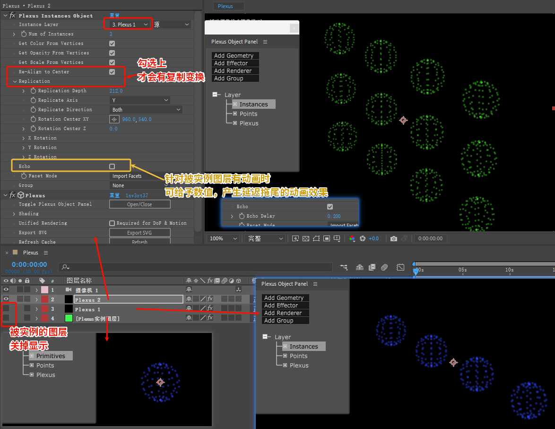Toggle the transparency grid icon

tap(306, 238)
